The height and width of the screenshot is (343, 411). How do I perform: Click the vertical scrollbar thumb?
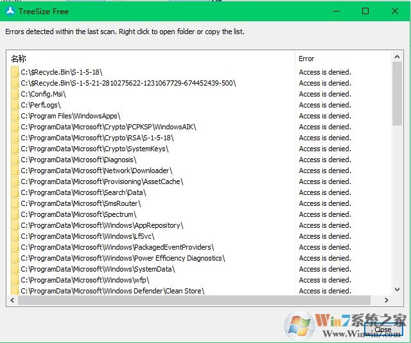(397, 94)
